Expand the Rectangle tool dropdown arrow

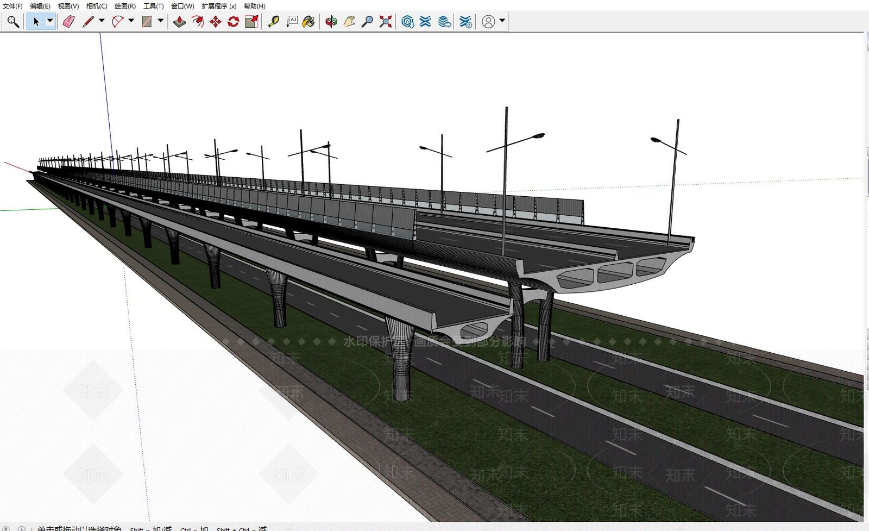coord(160,21)
